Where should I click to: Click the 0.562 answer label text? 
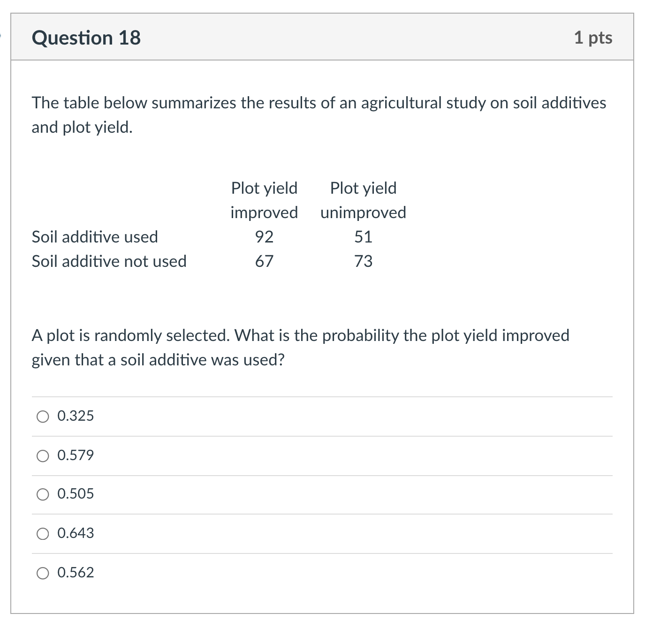tap(75, 572)
